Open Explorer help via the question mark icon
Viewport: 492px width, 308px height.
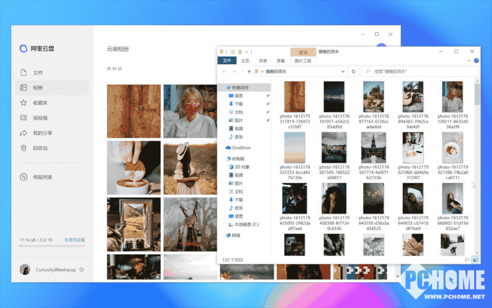pyautogui.click(x=476, y=61)
